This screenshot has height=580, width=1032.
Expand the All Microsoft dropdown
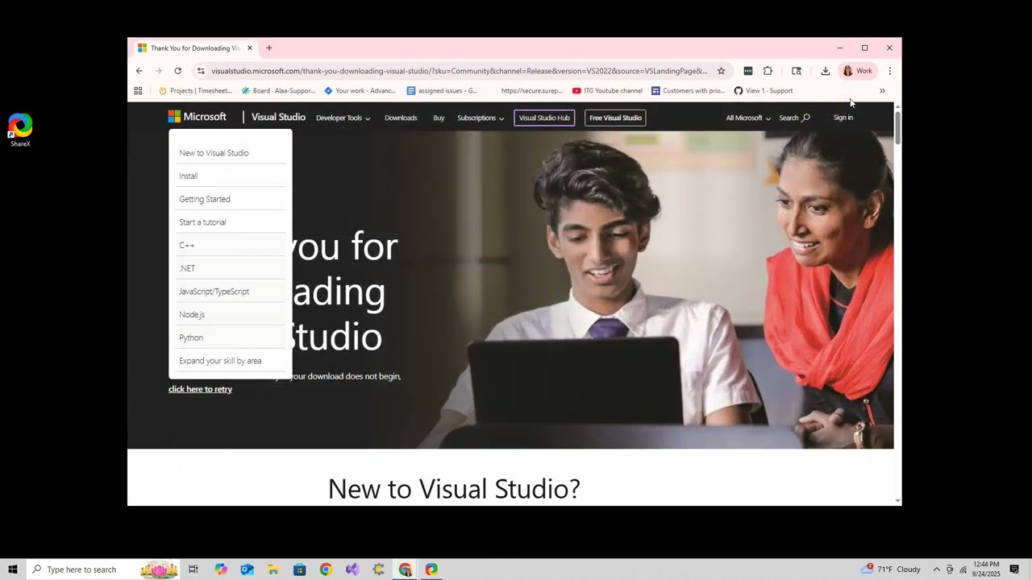[748, 118]
